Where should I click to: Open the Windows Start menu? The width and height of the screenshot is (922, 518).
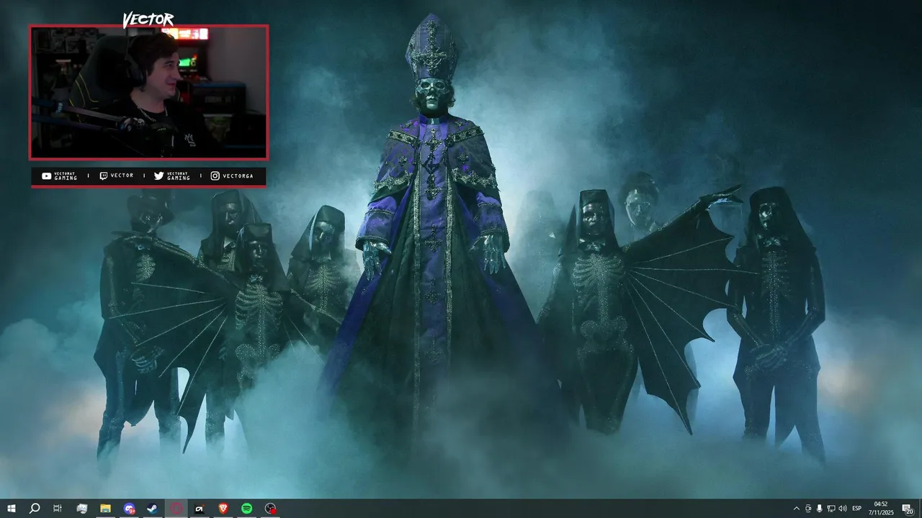pos(11,509)
